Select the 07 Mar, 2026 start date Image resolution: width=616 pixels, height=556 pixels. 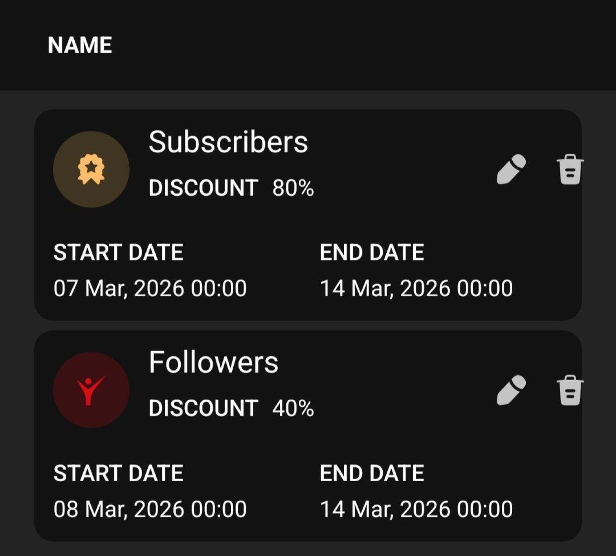150,289
